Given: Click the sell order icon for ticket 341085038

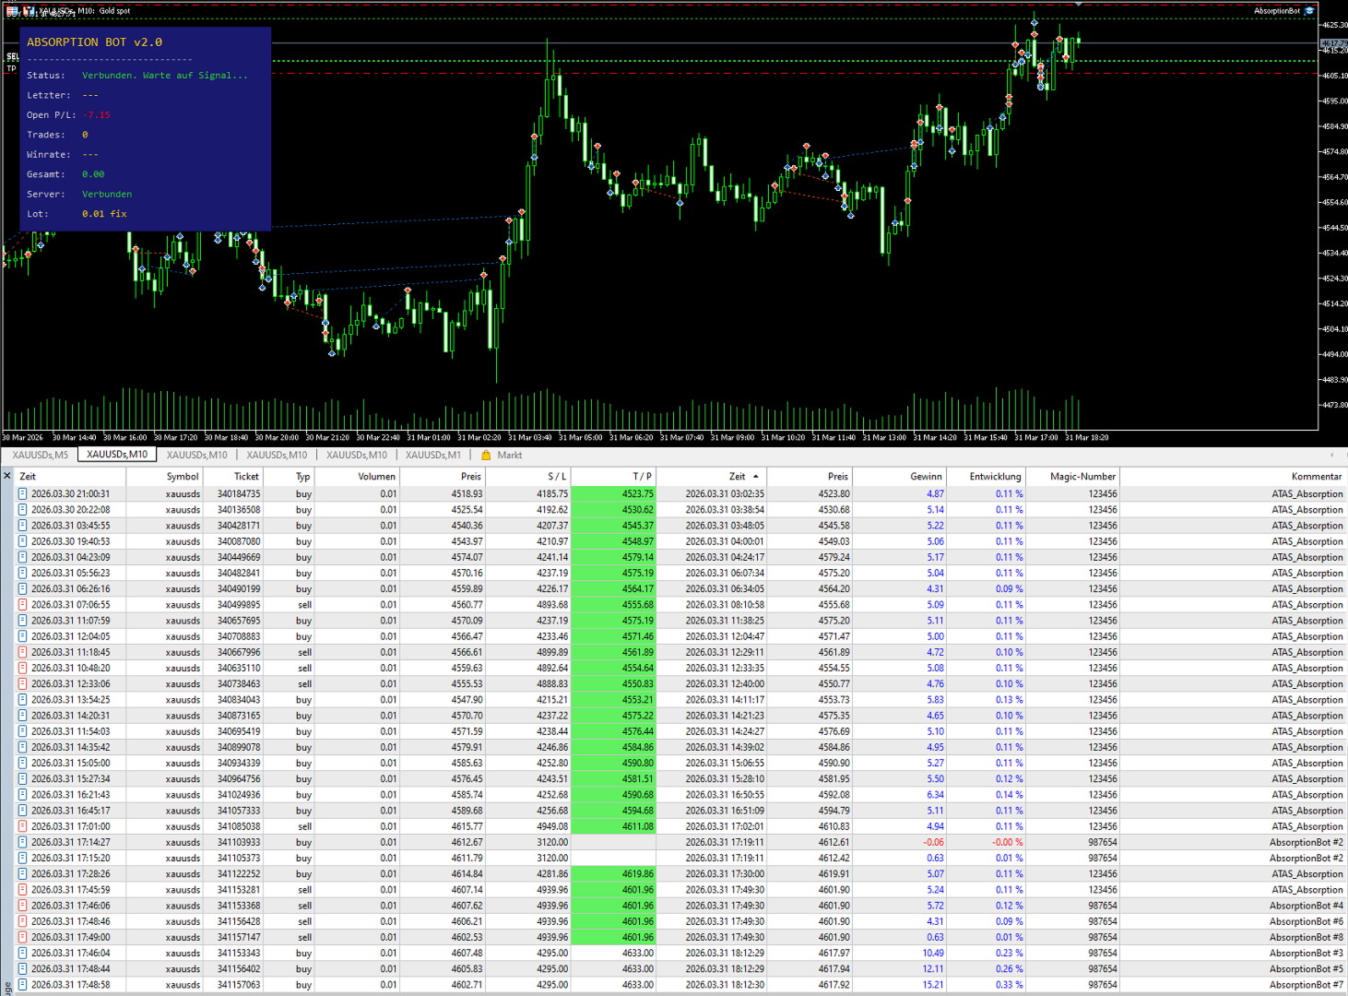Looking at the screenshot, I should [23, 826].
